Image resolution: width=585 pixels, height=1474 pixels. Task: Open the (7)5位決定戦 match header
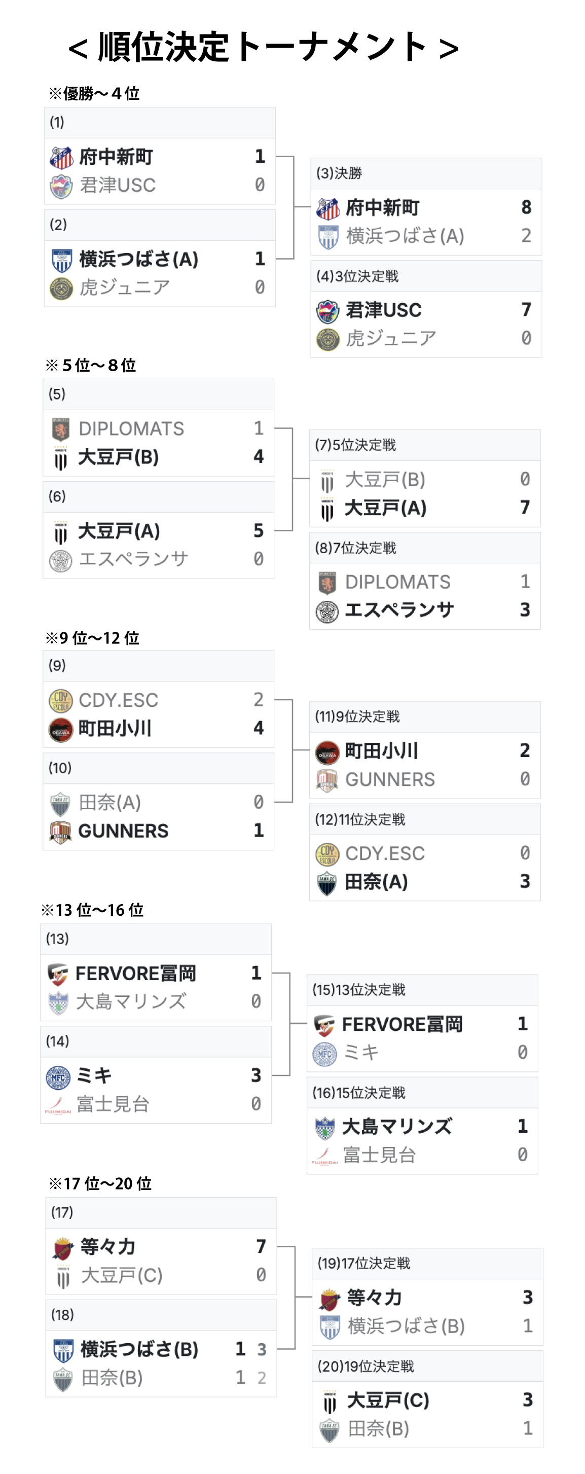(x=425, y=445)
